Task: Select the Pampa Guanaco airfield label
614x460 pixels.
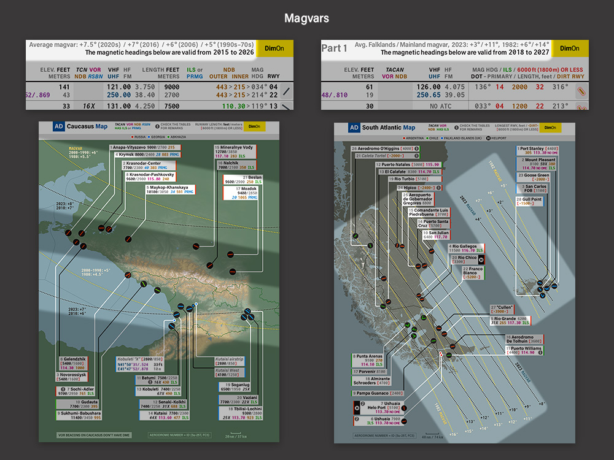Action: (x=378, y=393)
